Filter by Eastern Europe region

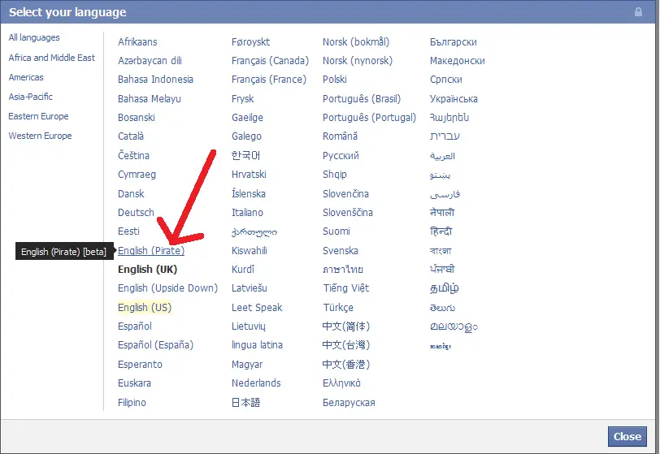point(38,116)
